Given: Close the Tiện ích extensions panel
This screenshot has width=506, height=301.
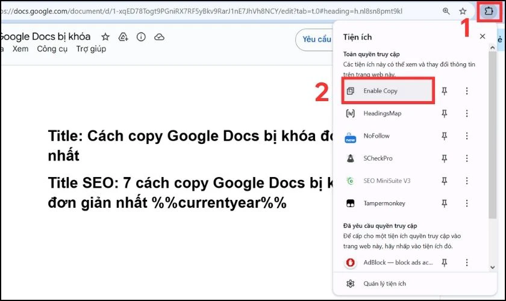Looking at the screenshot, I should tap(482, 37).
